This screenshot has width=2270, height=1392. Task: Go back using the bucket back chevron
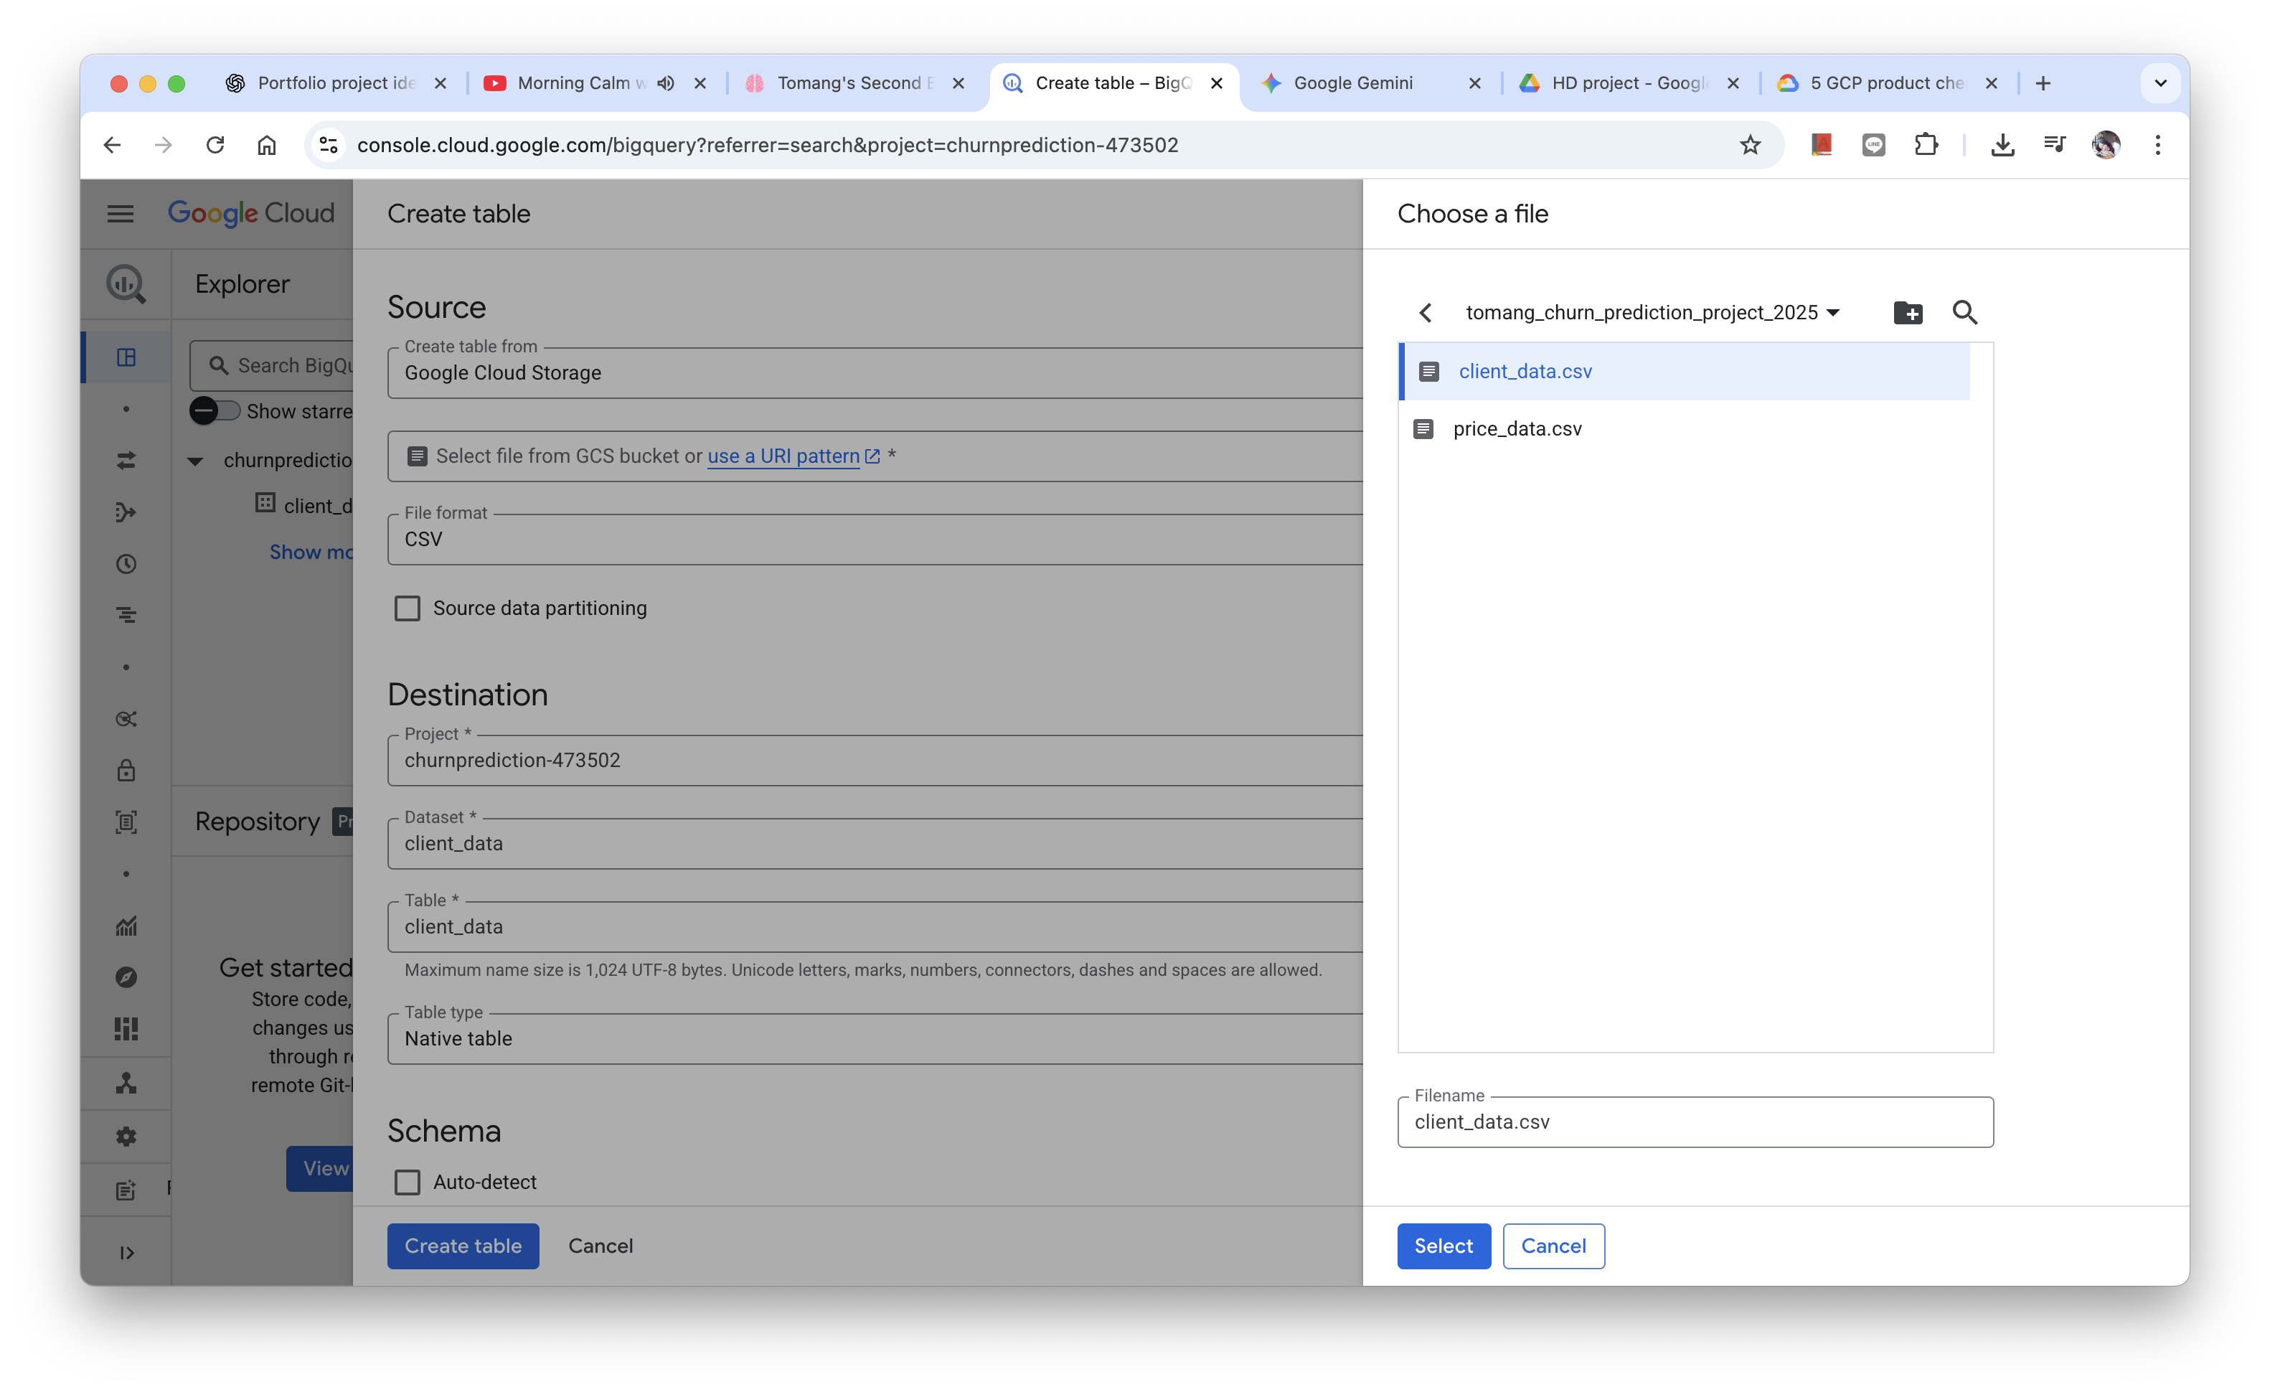click(x=1425, y=312)
